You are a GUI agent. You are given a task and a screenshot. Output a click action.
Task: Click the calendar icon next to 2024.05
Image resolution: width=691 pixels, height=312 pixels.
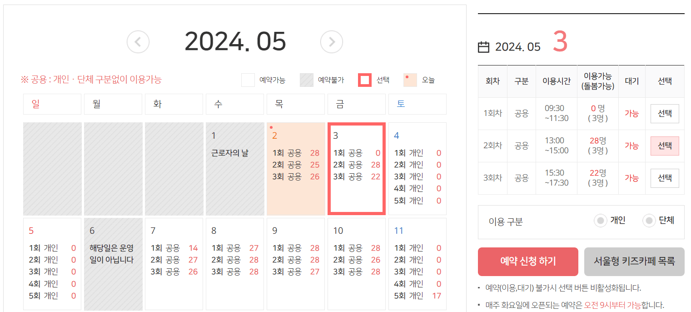[484, 46]
